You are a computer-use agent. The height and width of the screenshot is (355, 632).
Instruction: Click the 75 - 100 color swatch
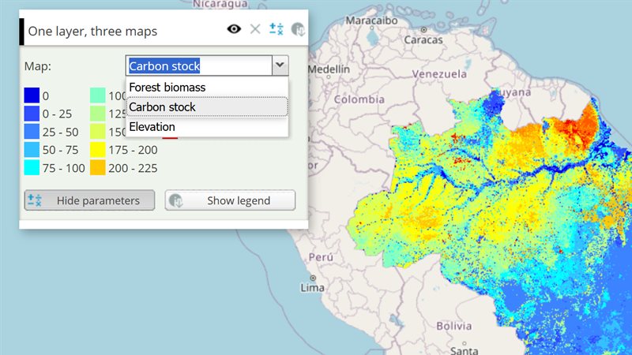tap(32, 168)
